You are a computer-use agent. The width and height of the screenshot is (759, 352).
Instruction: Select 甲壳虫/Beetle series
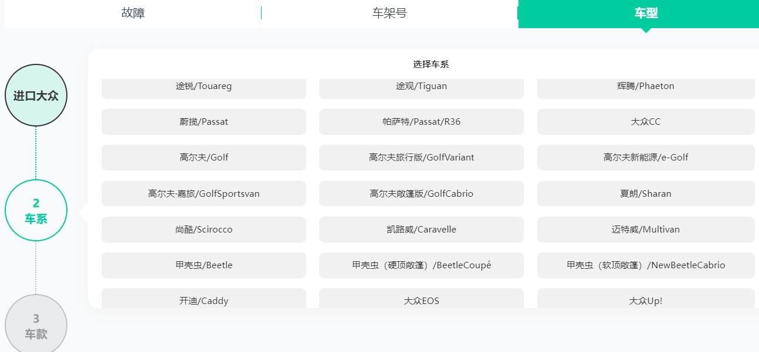click(x=204, y=265)
